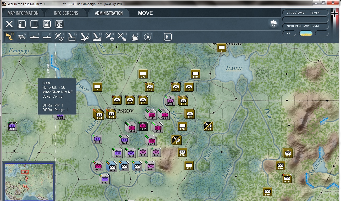This screenshot has width=341, height=201.
Task: Select the 0-50 motorized unit stack
Action: pos(98,166)
